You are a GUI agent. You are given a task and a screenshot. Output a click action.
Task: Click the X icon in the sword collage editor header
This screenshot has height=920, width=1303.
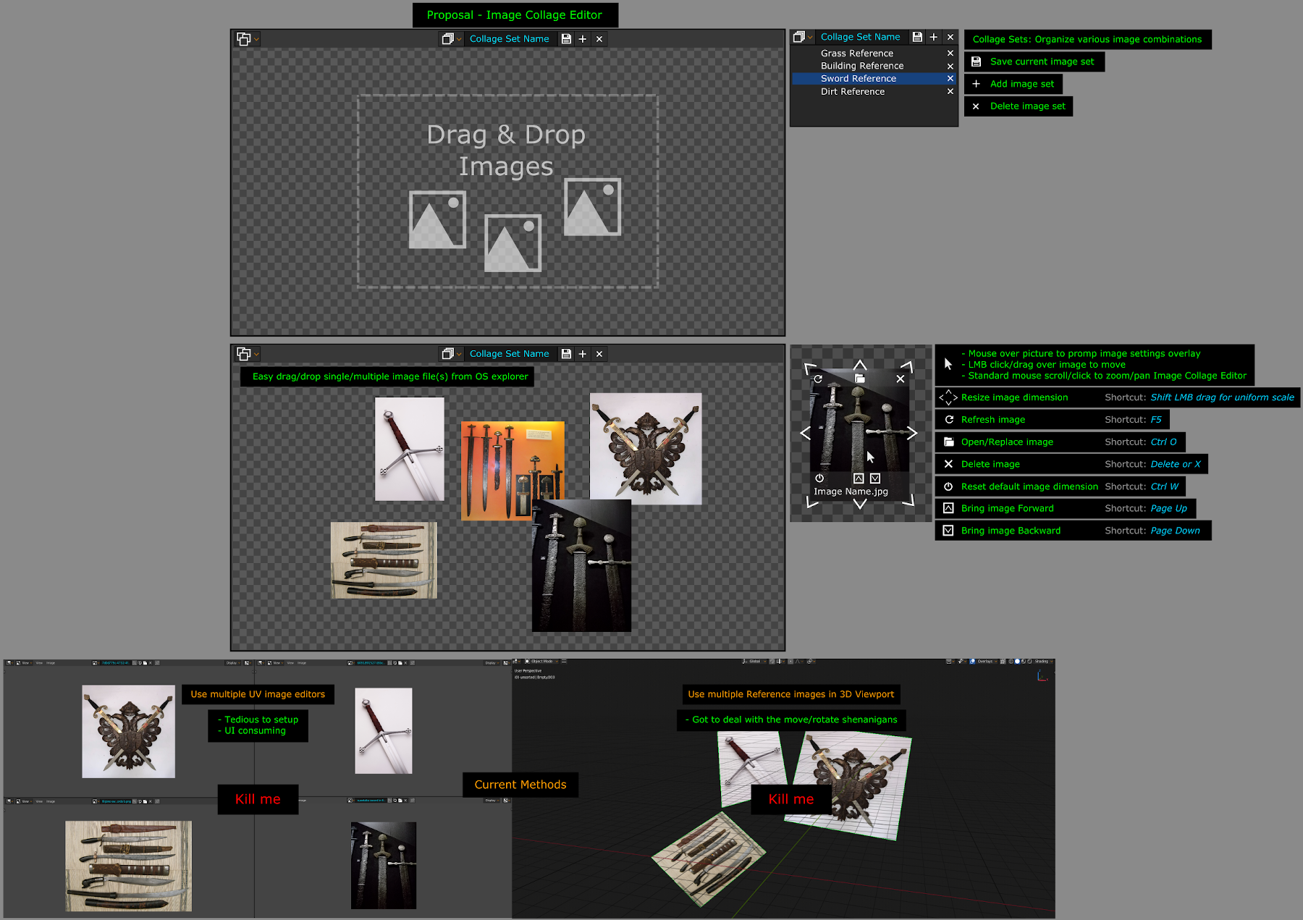pos(599,354)
